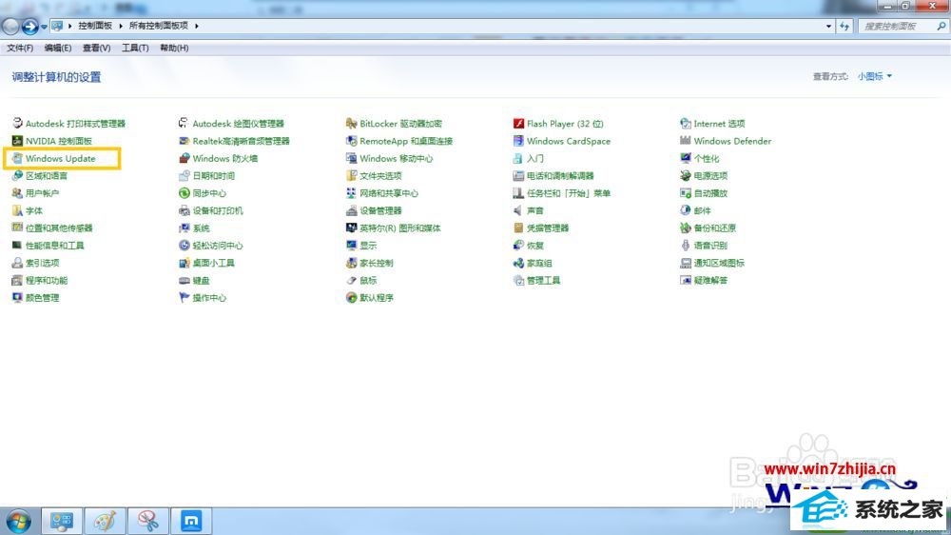This screenshot has height=535, width=951.
Task: Click the 个性化 icon
Action: coord(686,158)
